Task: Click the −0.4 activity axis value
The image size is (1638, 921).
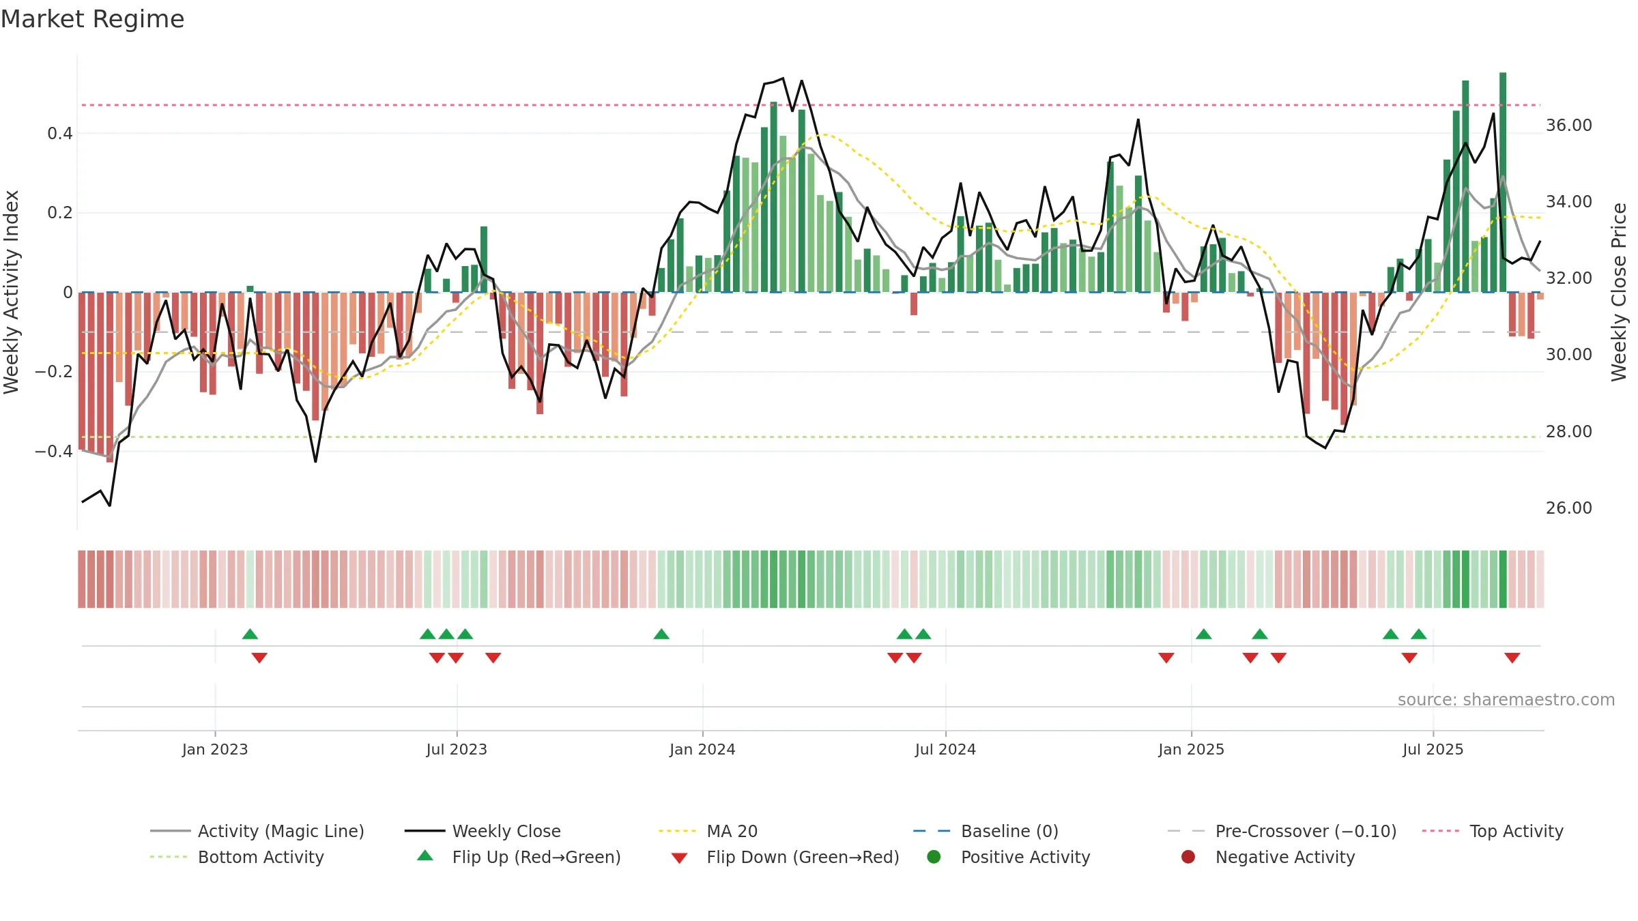Action: 54,452
